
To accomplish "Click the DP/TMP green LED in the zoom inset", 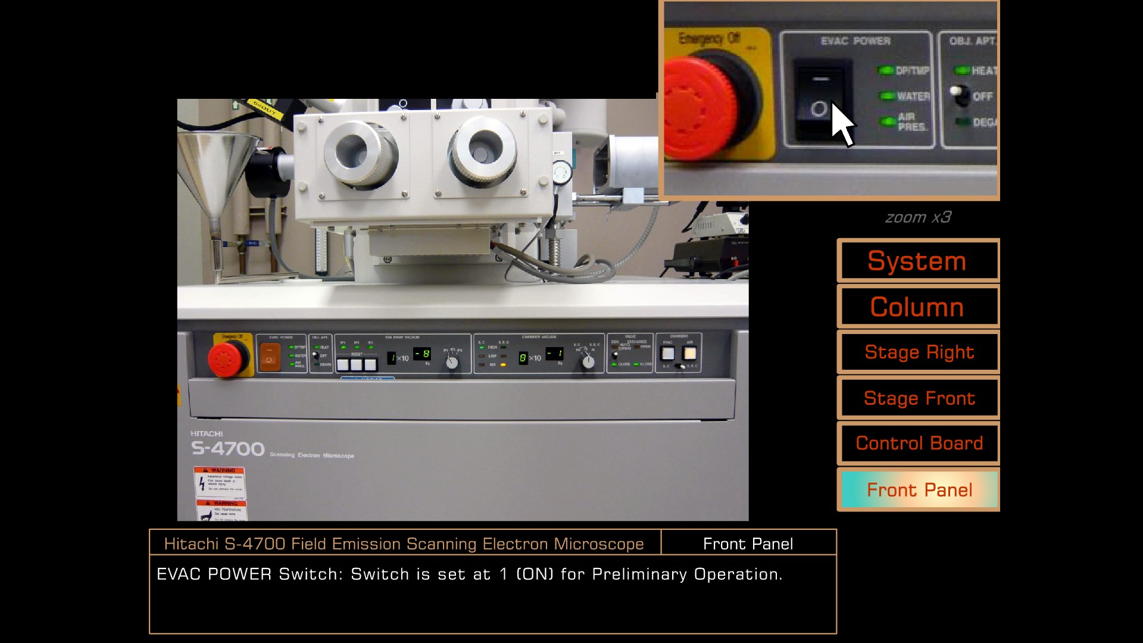I will [x=886, y=70].
